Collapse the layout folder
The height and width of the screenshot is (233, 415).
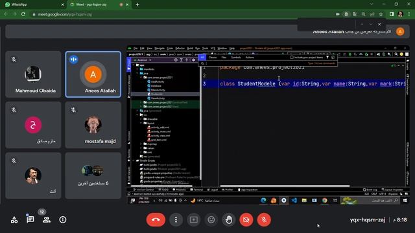[141, 123]
